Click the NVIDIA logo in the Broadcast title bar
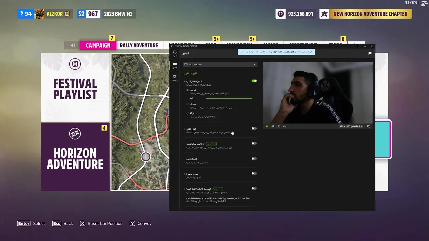Image resolution: width=429 pixels, height=241 pixels. [x=172, y=46]
